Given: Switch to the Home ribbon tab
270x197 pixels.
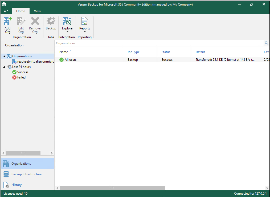Looking at the screenshot, I should coord(21,11).
